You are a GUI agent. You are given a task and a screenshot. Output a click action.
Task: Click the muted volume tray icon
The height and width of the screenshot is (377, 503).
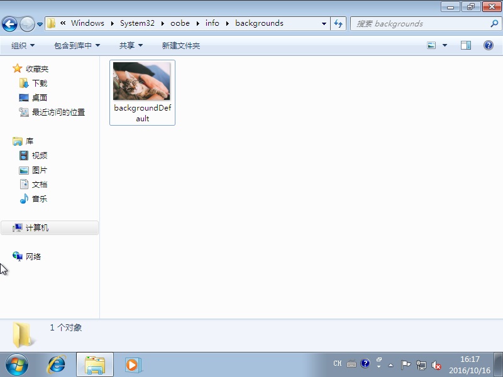[436, 365]
